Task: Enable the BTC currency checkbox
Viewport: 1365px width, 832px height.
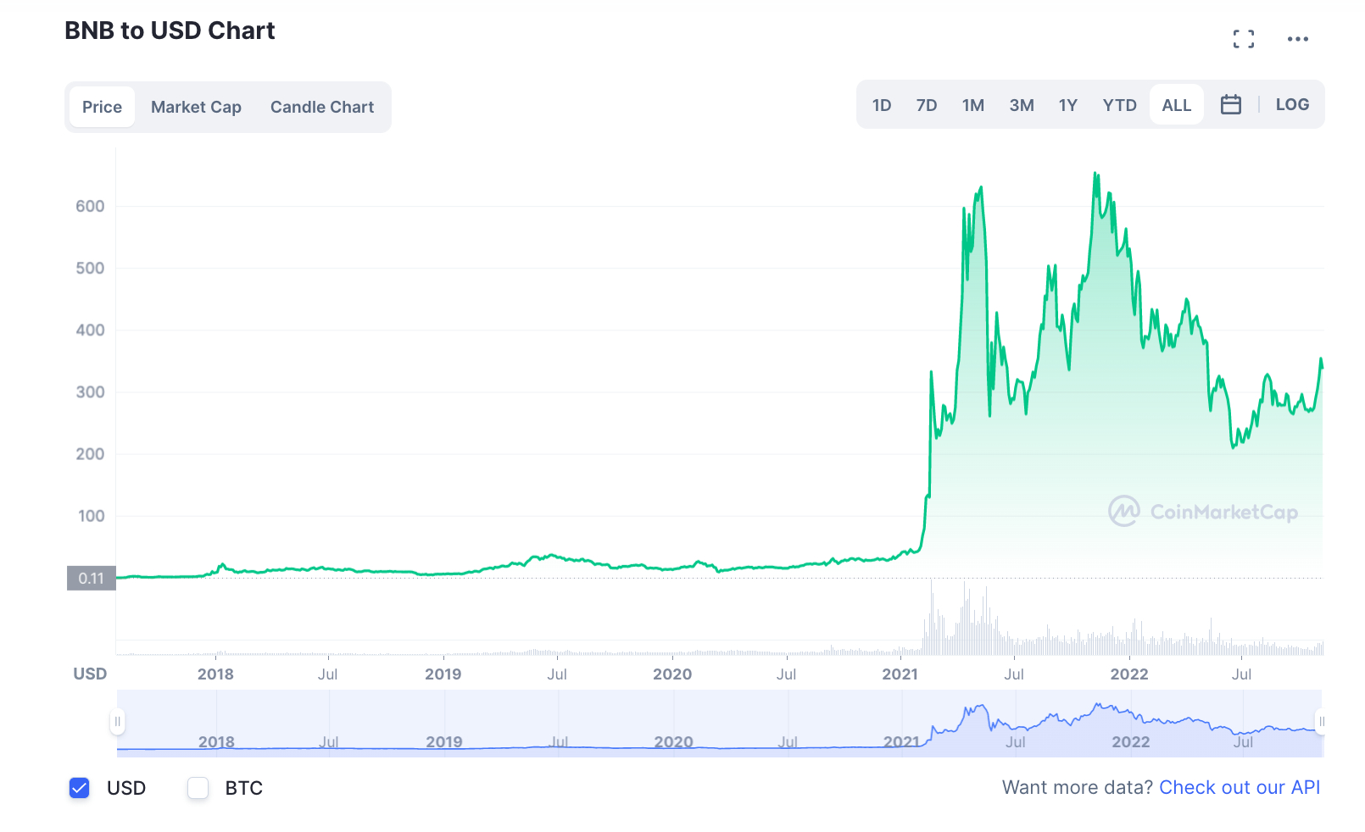Action: pyautogui.click(x=198, y=788)
